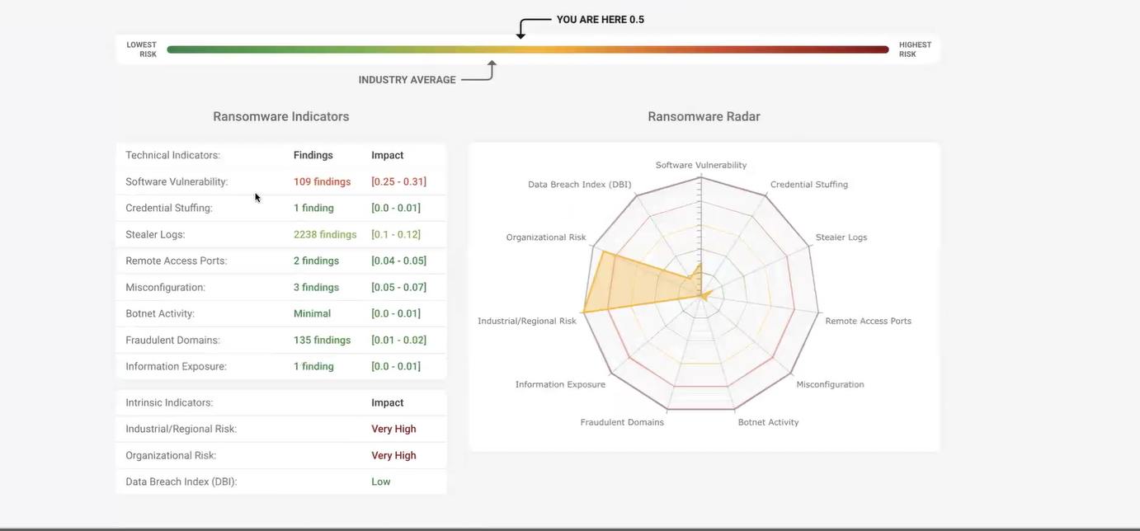Click the 3 findings for Misconfiguration
Viewport: 1140px width, 531px height.
[316, 287]
